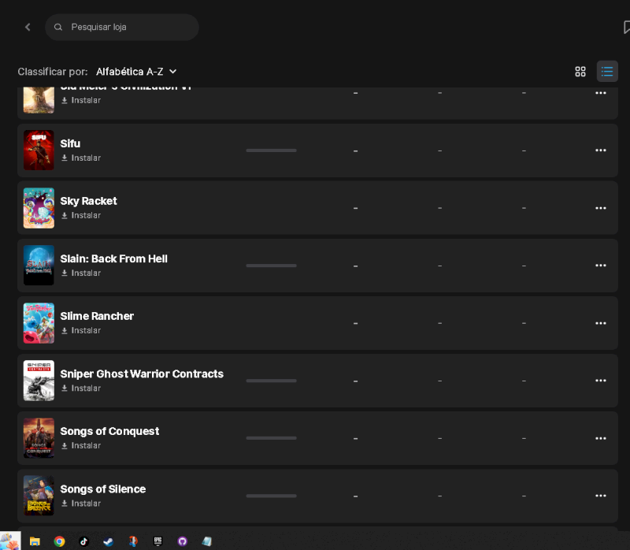Viewport: 630px width, 550px height.
Task: Click the chevron next to Alfabética A-Z
Action: click(x=172, y=72)
